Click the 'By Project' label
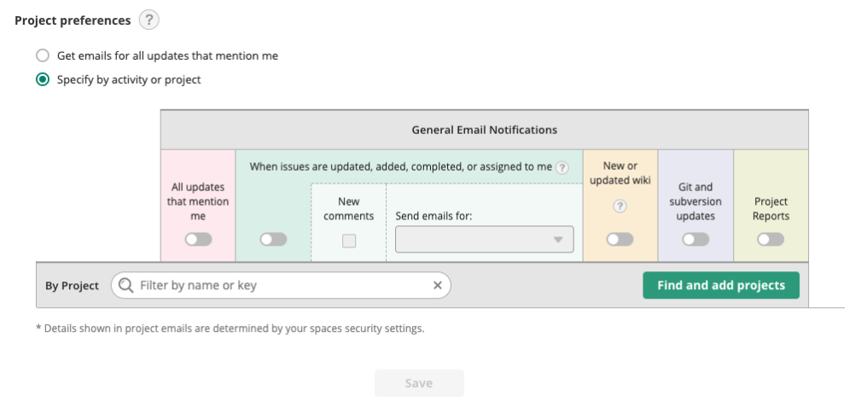The height and width of the screenshot is (413, 861). click(x=72, y=286)
